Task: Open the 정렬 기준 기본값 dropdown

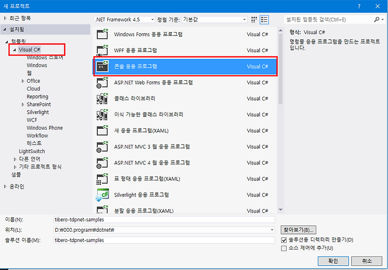Action: [x=214, y=20]
